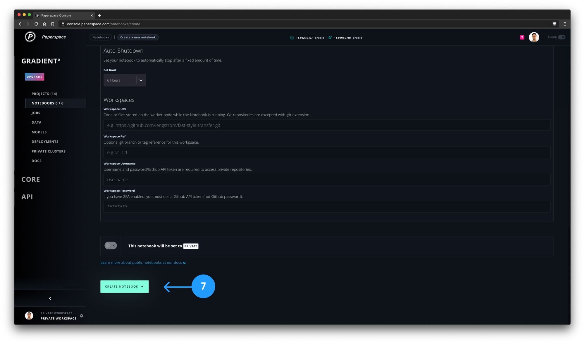Viewport: 585px width, 344px height.
Task: Open workspace settings gear icon
Action: click(82, 316)
